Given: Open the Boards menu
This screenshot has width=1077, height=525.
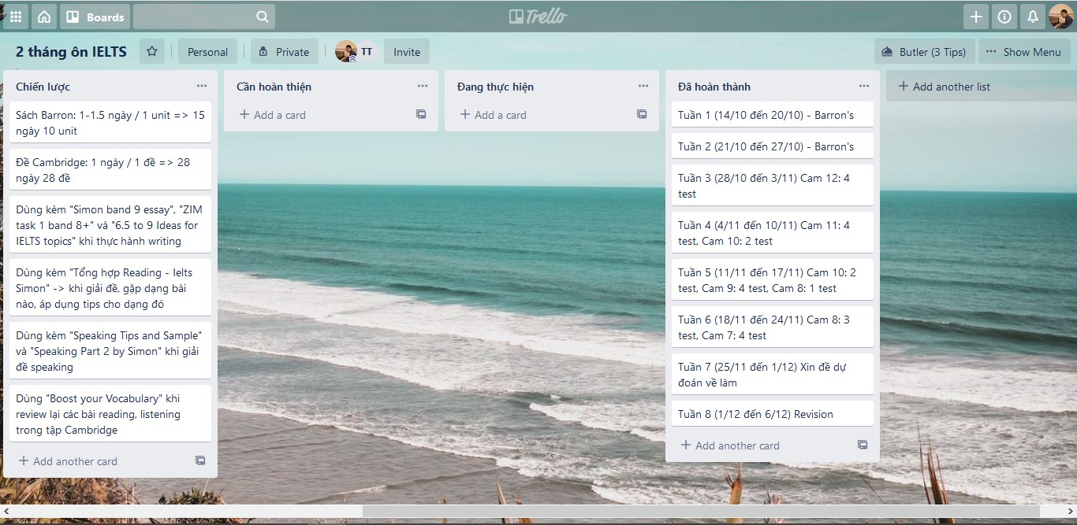Looking at the screenshot, I should (x=95, y=17).
